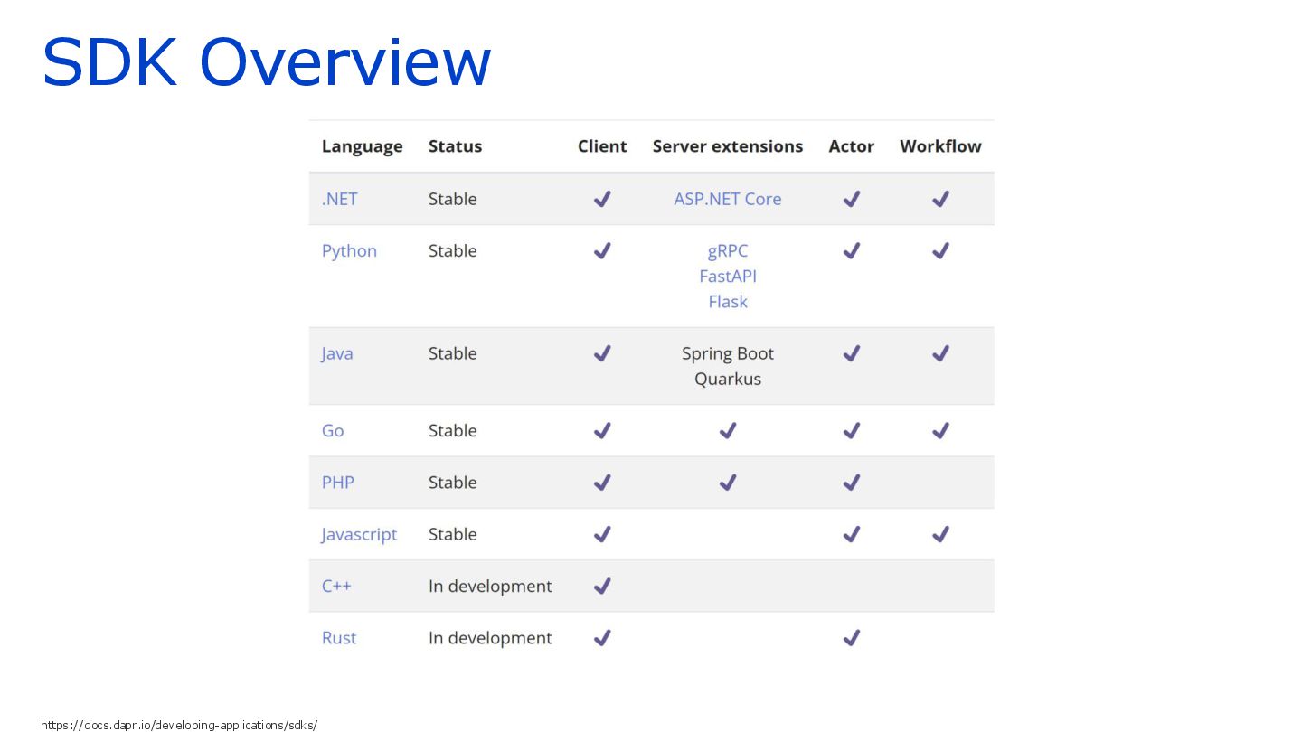
Task: Click the Stable status in Javascript row
Action: click(x=452, y=534)
